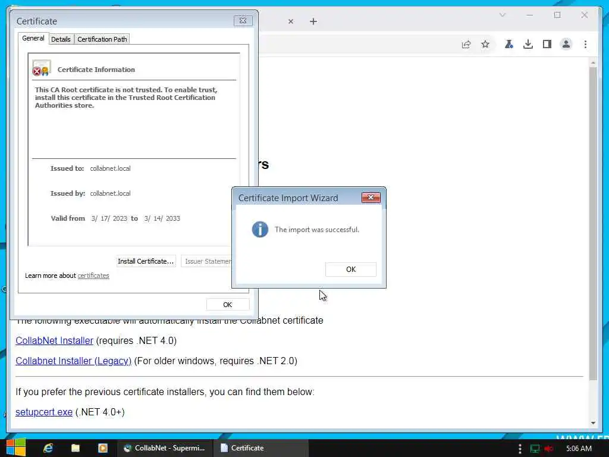Download setupcert.exe
The width and height of the screenshot is (609, 457).
(44, 412)
